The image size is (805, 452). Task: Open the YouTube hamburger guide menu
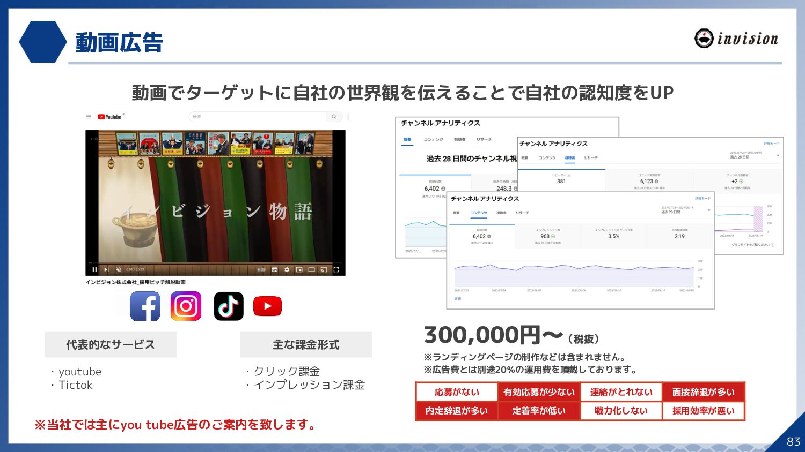coord(89,117)
